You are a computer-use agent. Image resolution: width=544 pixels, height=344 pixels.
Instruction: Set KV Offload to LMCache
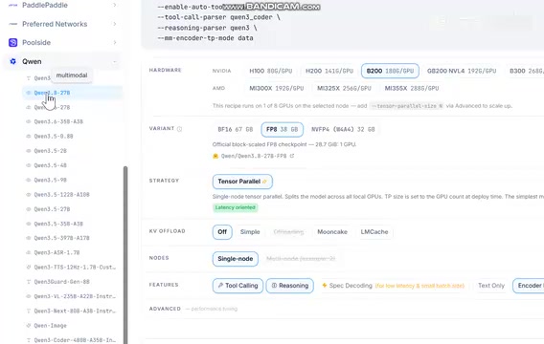(374, 232)
